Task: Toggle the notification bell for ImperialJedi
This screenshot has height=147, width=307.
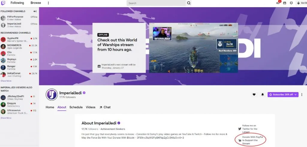Action: coord(263,94)
